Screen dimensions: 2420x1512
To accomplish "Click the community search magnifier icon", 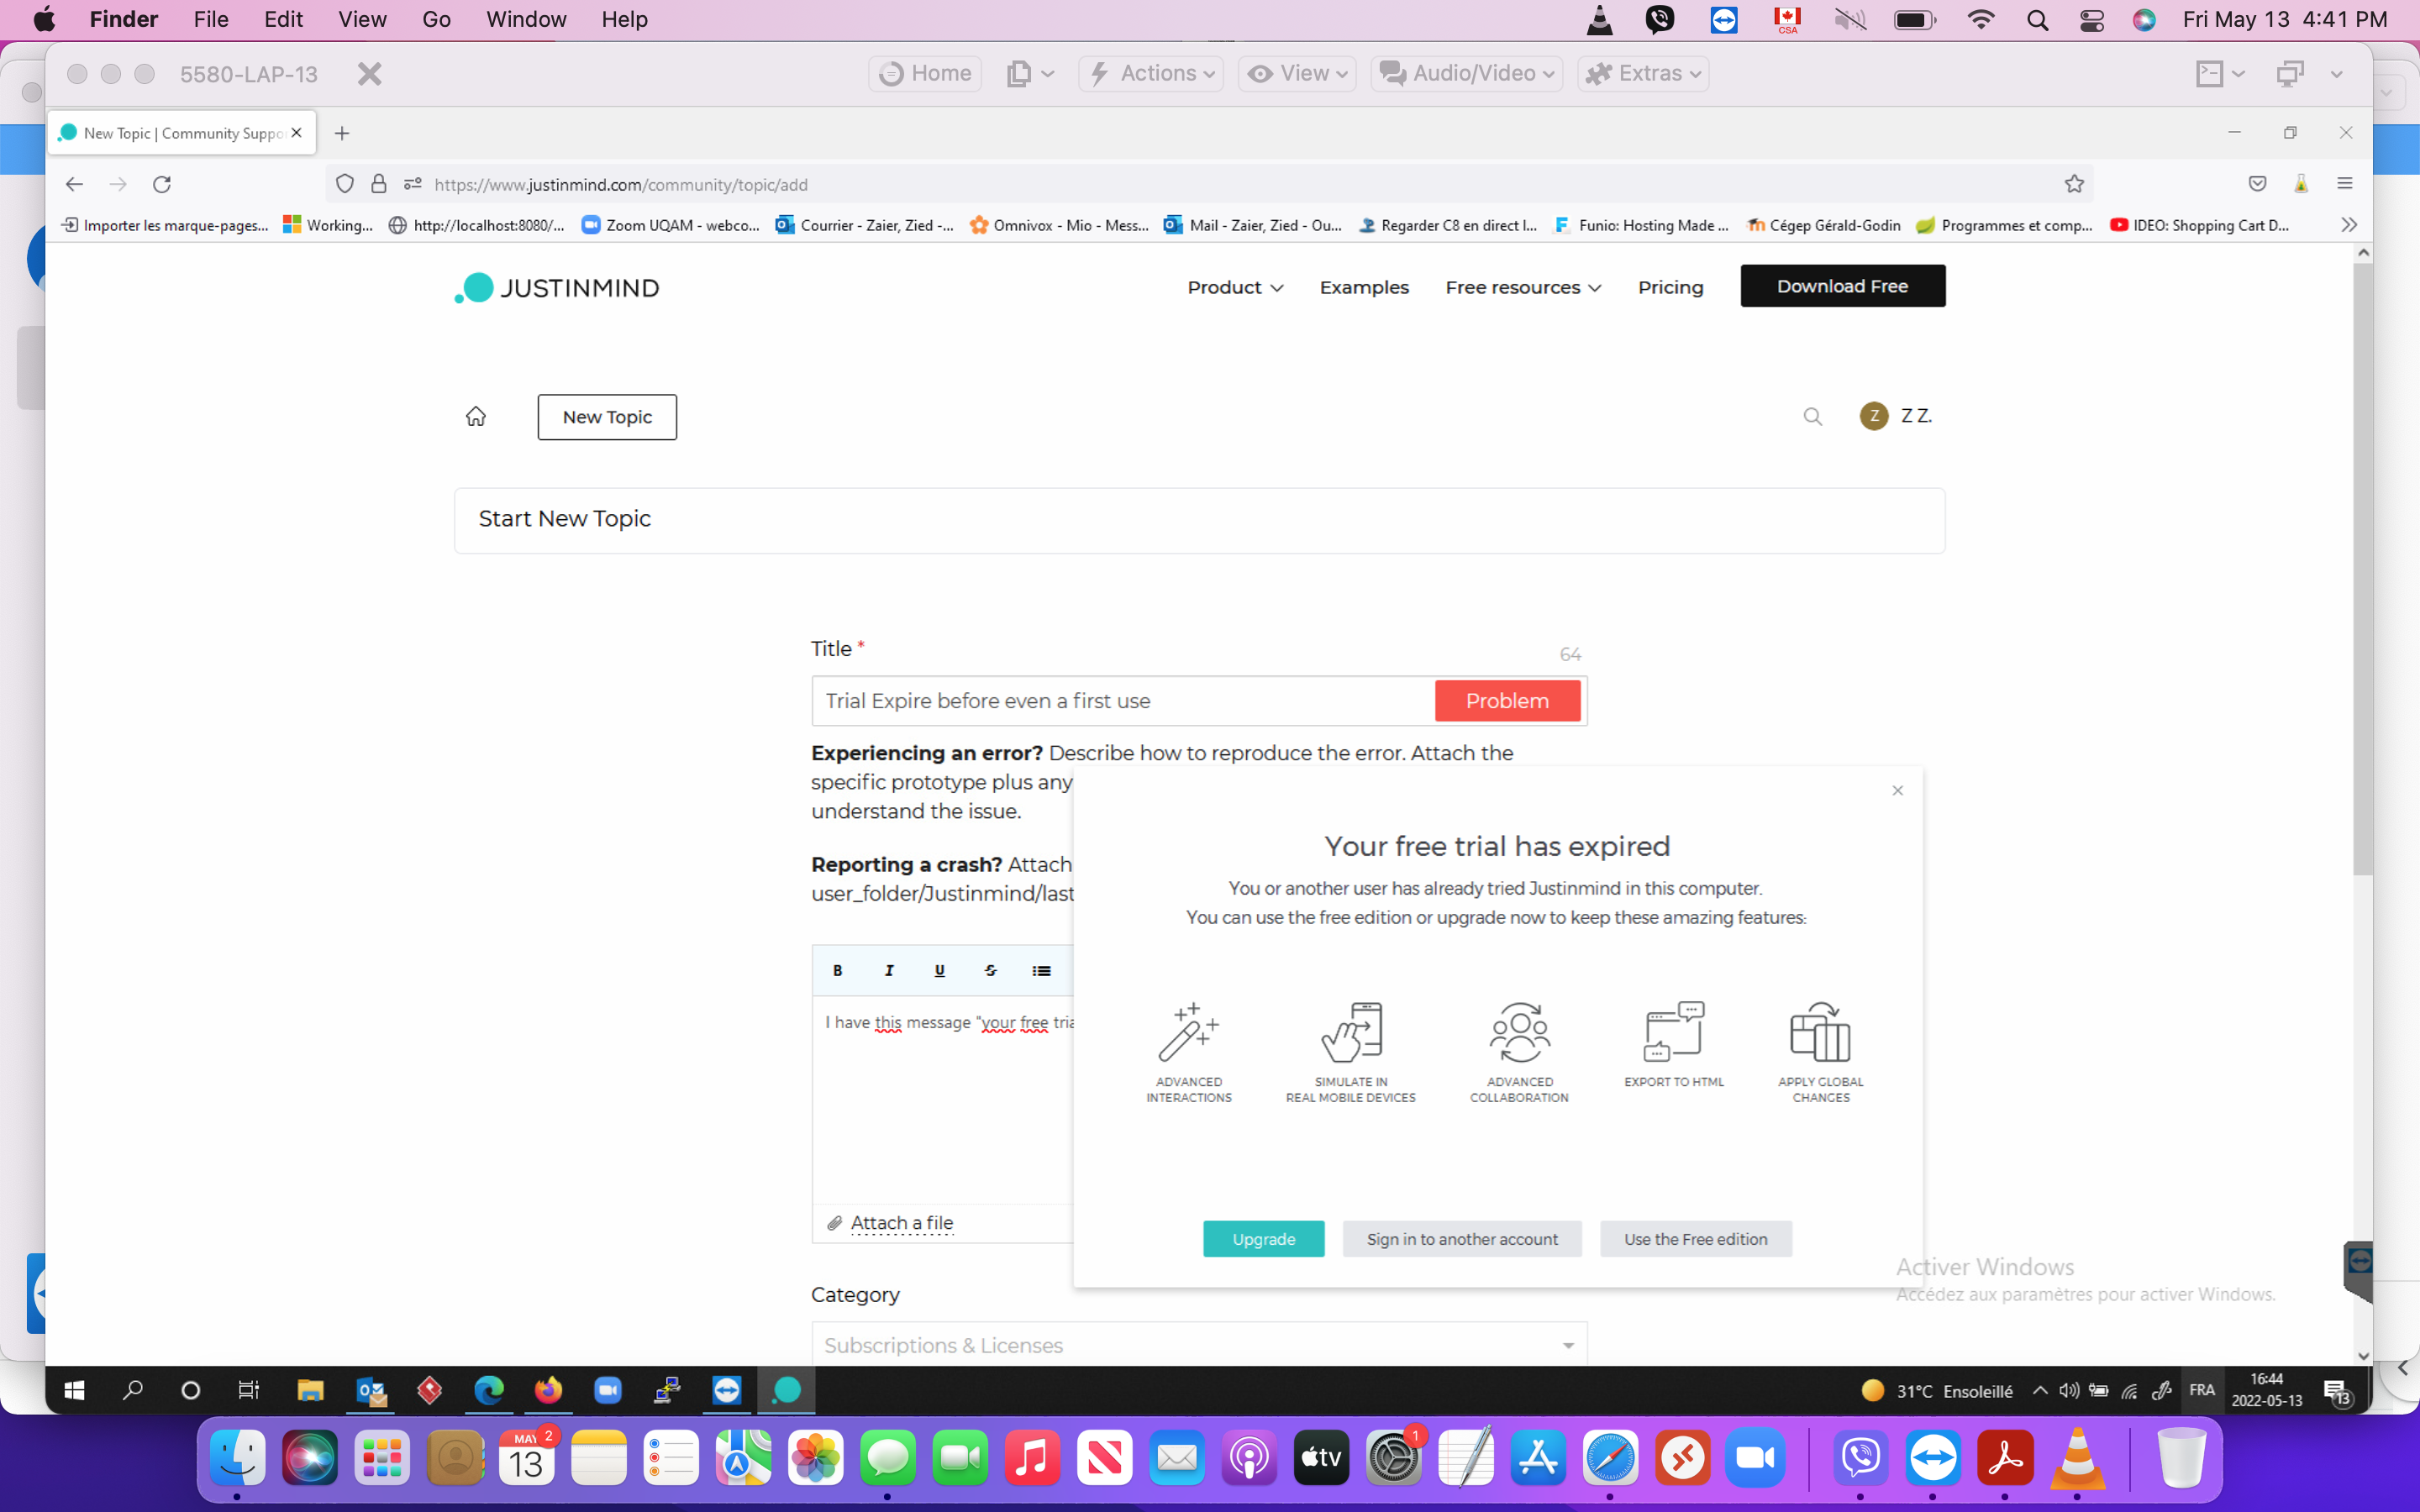I will click(x=1812, y=416).
